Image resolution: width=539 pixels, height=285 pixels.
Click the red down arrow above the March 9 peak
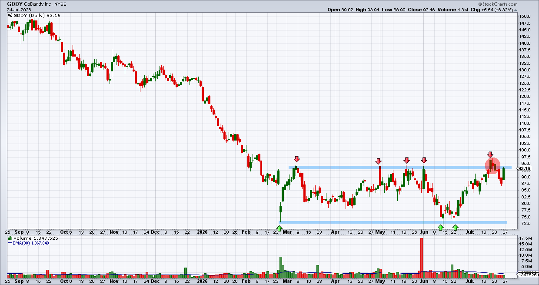(x=297, y=159)
